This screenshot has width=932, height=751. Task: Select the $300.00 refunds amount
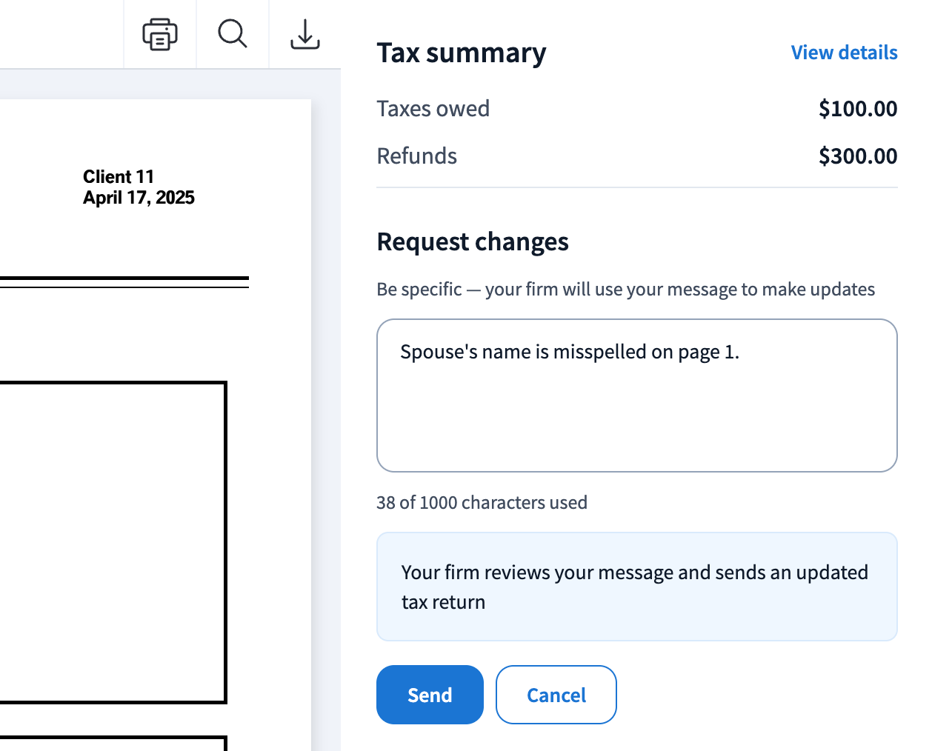(x=858, y=156)
